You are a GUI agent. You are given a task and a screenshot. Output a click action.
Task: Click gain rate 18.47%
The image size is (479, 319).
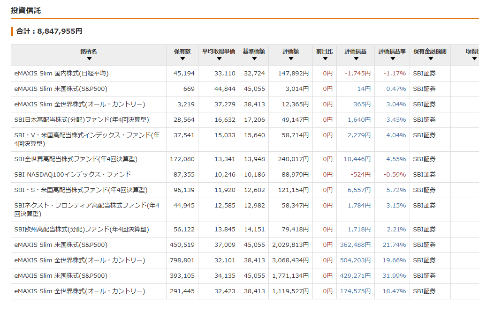(x=394, y=291)
